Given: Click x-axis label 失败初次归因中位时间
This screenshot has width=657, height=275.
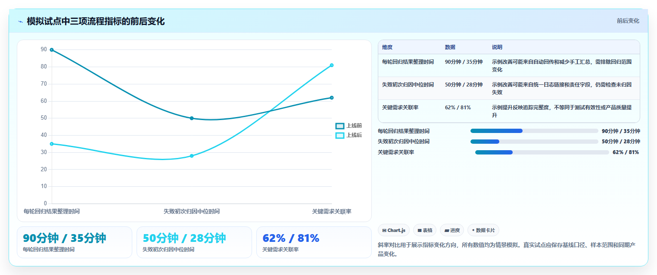Looking at the screenshot, I should pos(192,212).
